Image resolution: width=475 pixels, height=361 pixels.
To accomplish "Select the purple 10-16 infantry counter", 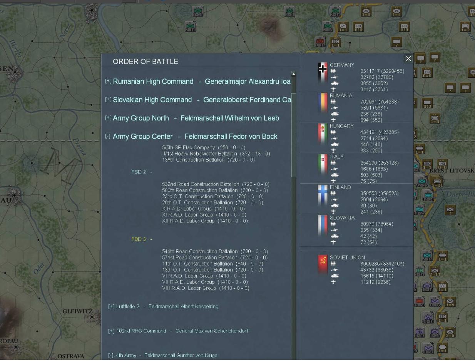I will [435, 302].
